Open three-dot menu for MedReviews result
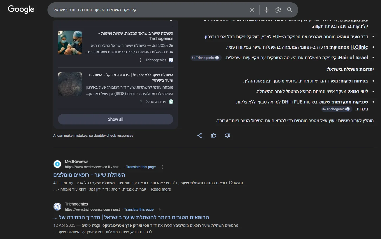 (x=162, y=167)
